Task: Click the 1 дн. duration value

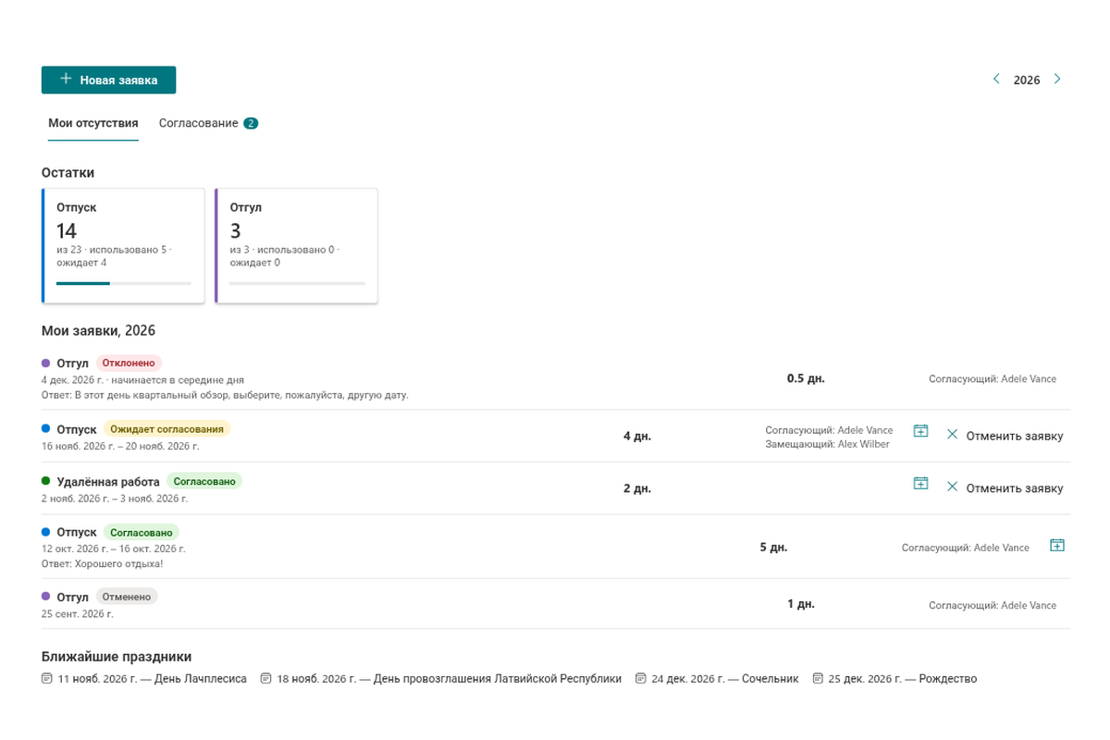Action: click(801, 605)
